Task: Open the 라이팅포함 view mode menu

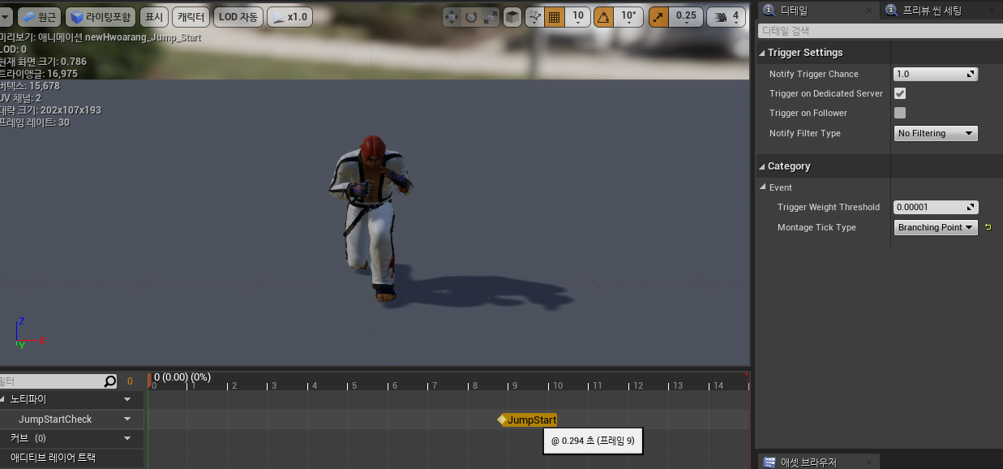Action: pyautogui.click(x=101, y=16)
